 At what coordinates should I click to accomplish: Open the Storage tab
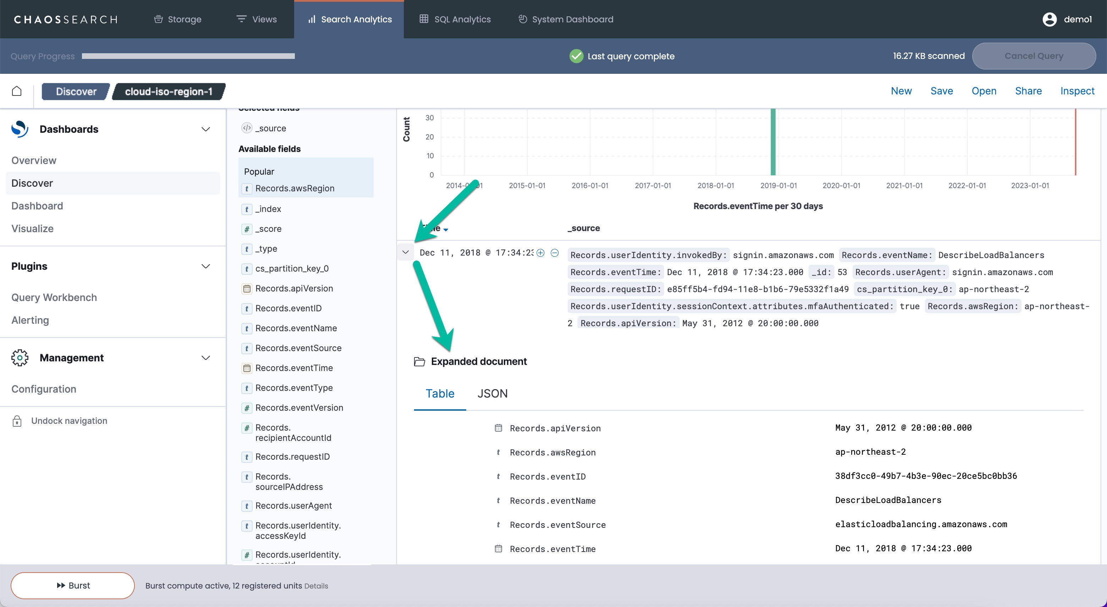(x=178, y=19)
